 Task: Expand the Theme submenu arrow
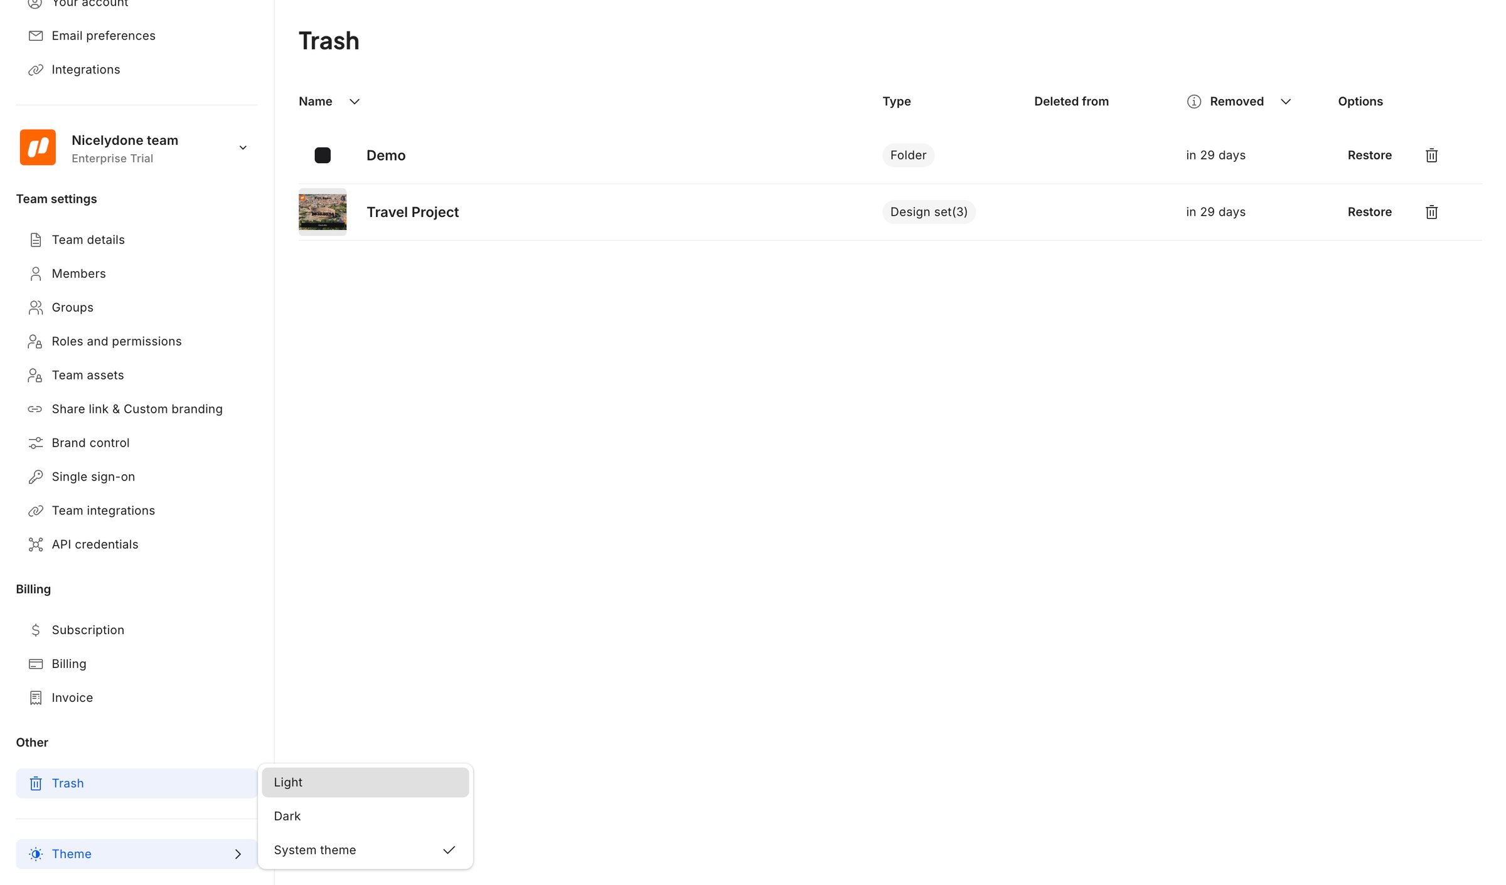(x=238, y=854)
